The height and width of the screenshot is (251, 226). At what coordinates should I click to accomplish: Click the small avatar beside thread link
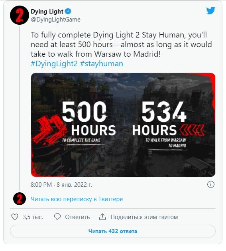coord(20,199)
